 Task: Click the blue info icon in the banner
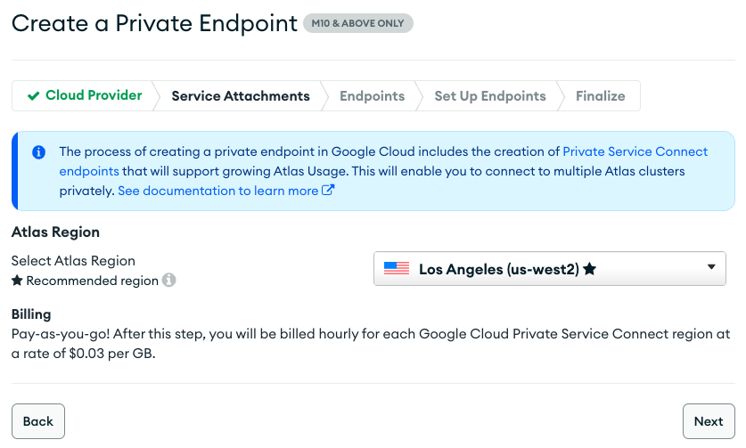click(38, 152)
